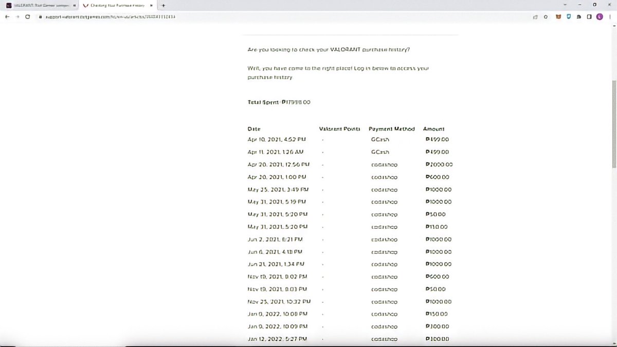Open the extensions puzzle menu
Screen dimensions: 617x347
pos(579,16)
